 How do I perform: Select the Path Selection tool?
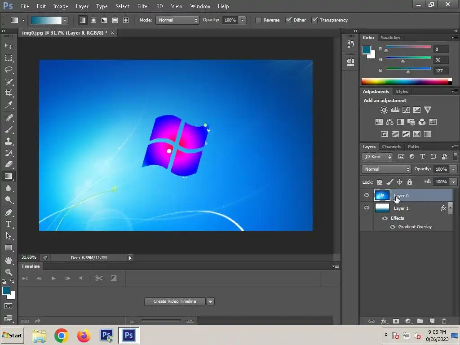pos(9,236)
